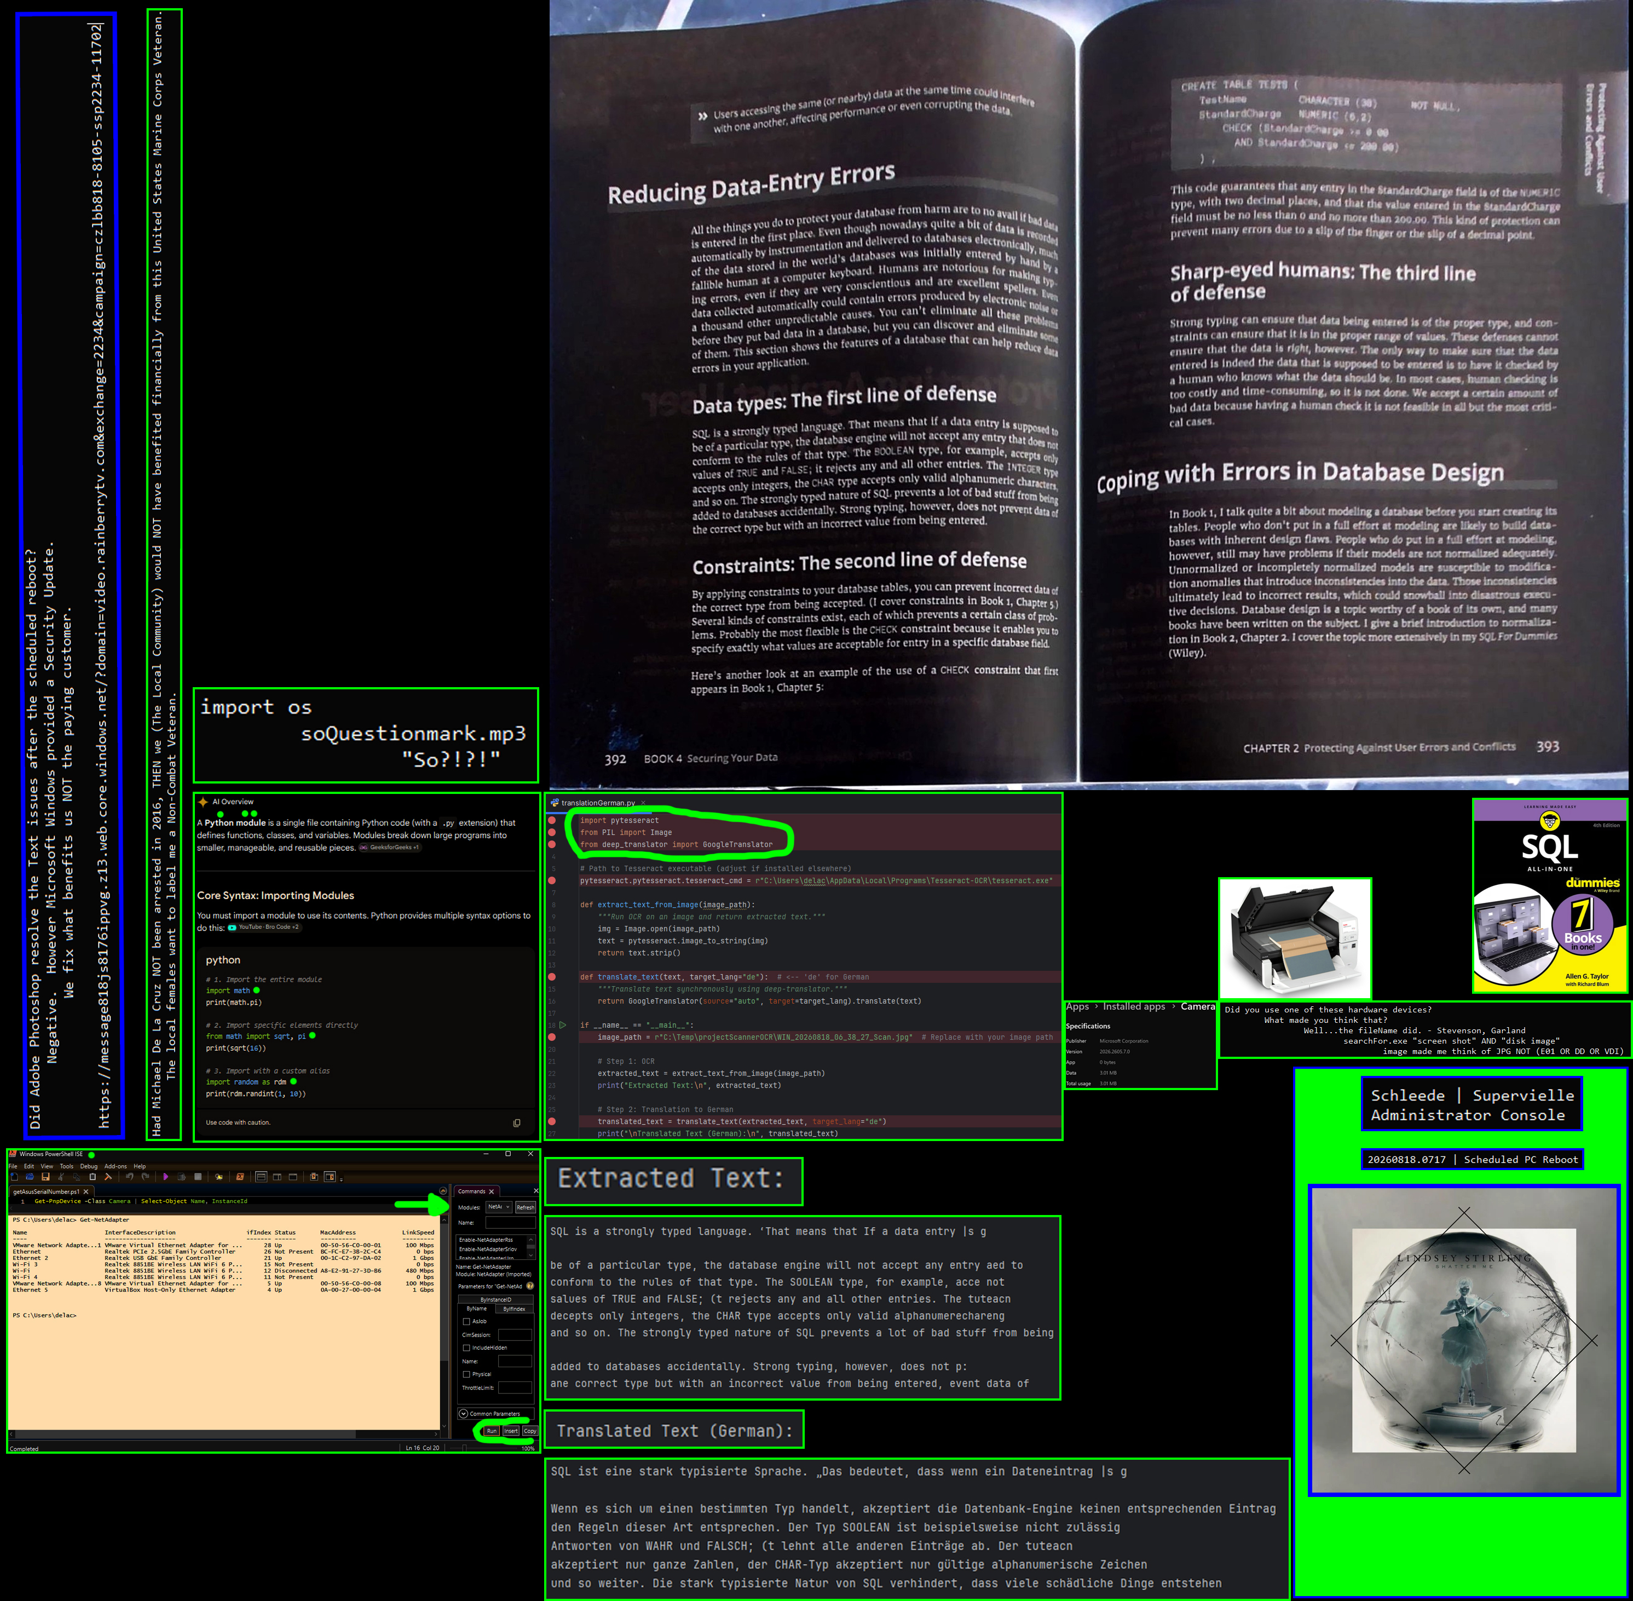1633x1601 pixels.
Task: Click the Start PowerShell in separate window icon
Action: pyautogui.click(x=240, y=1177)
